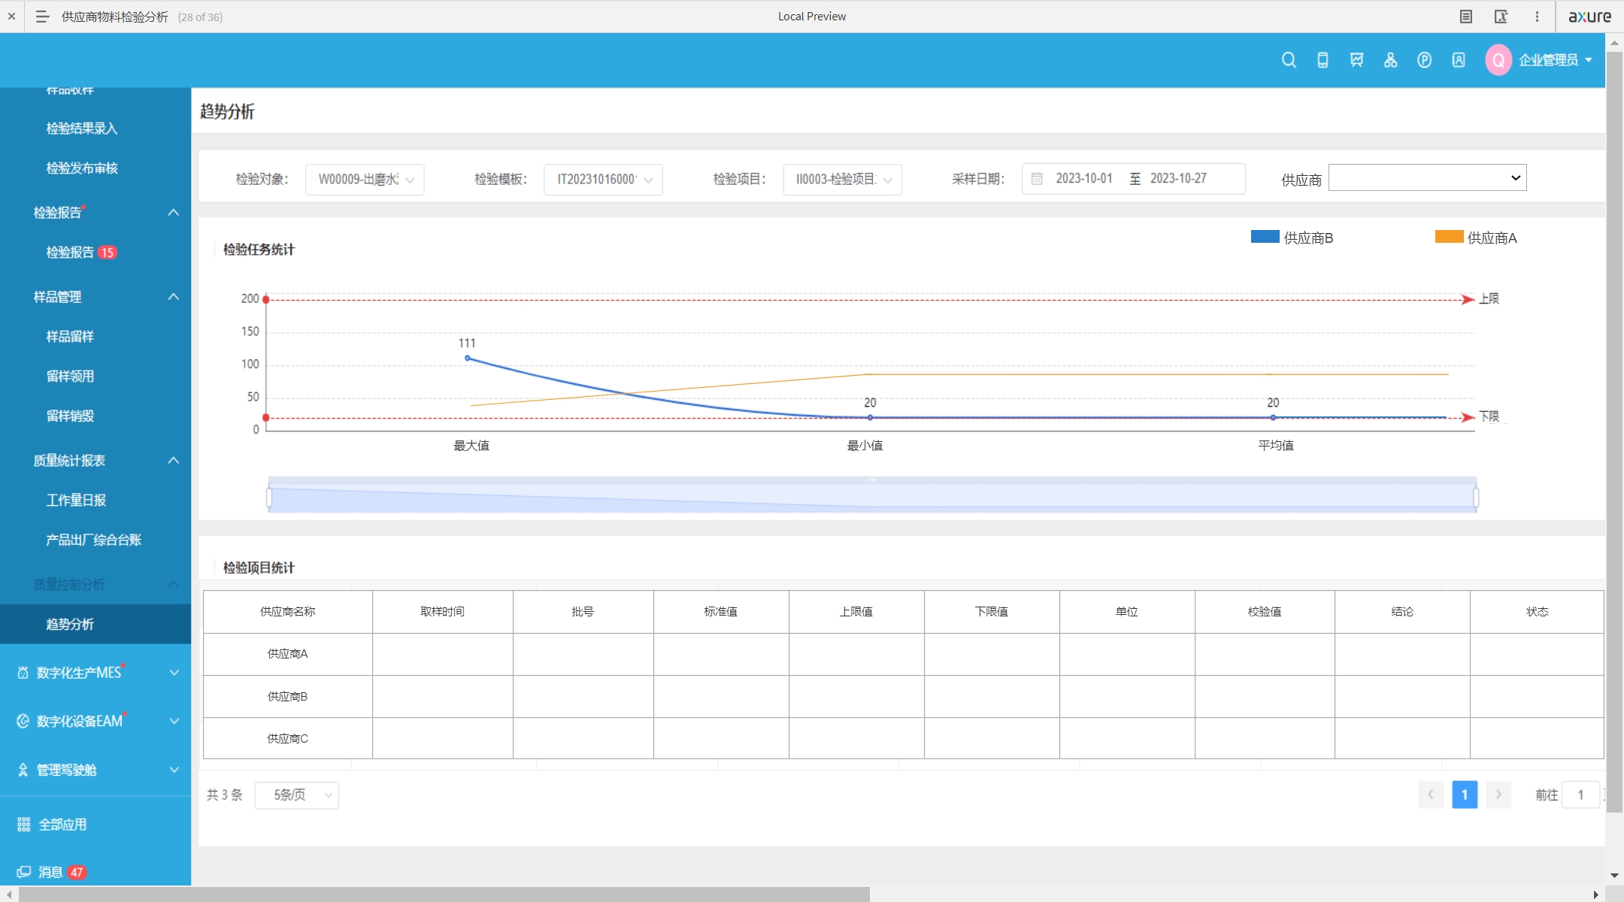
Task: Click the 消息 47 badge
Action: [77, 873]
